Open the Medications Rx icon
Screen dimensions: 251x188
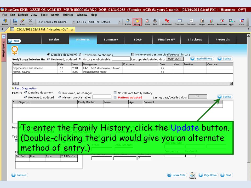point(167,22)
